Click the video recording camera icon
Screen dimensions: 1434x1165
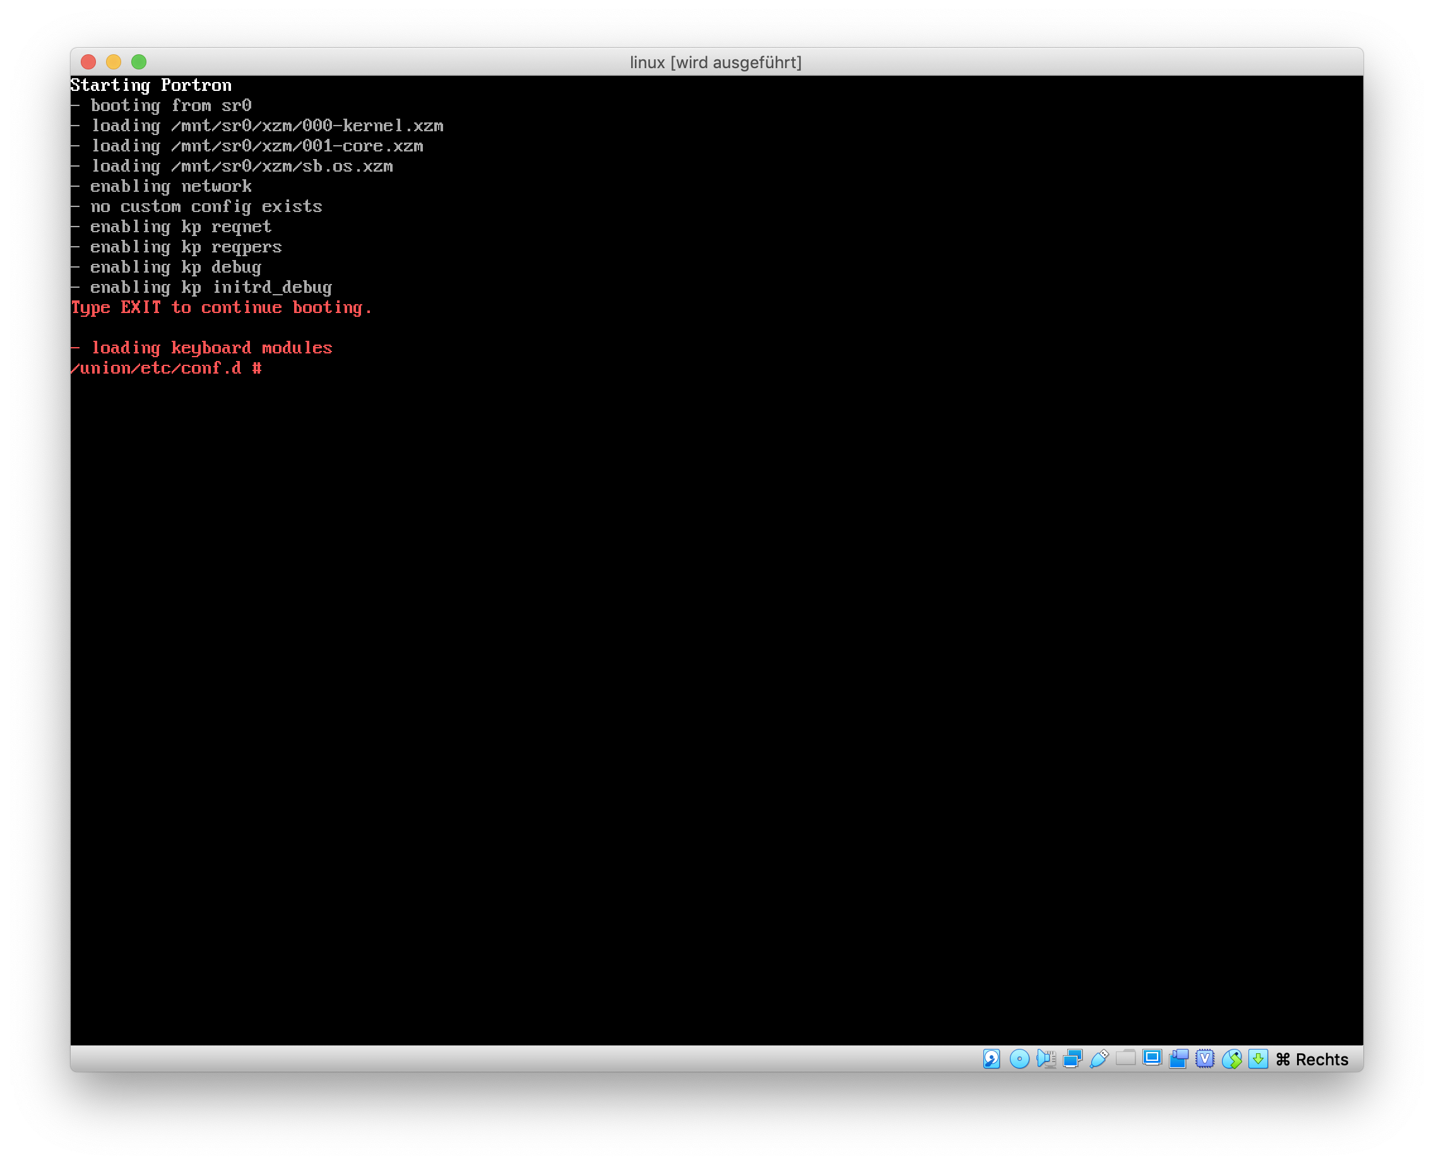pos(1178,1058)
